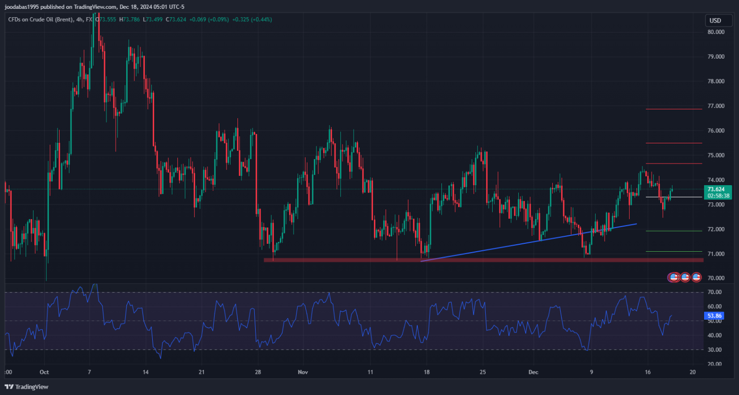Click the RSI 70.00 scale label
Screen dimensions: 739x395
(715, 292)
